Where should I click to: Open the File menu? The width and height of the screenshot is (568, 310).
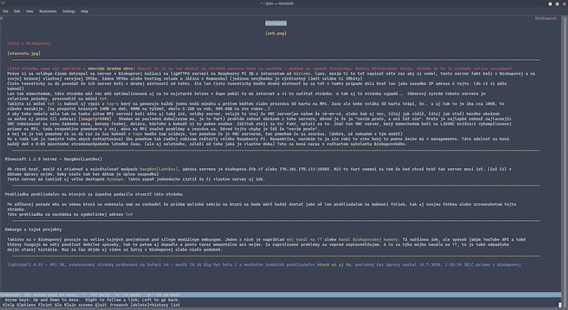pos(6,11)
